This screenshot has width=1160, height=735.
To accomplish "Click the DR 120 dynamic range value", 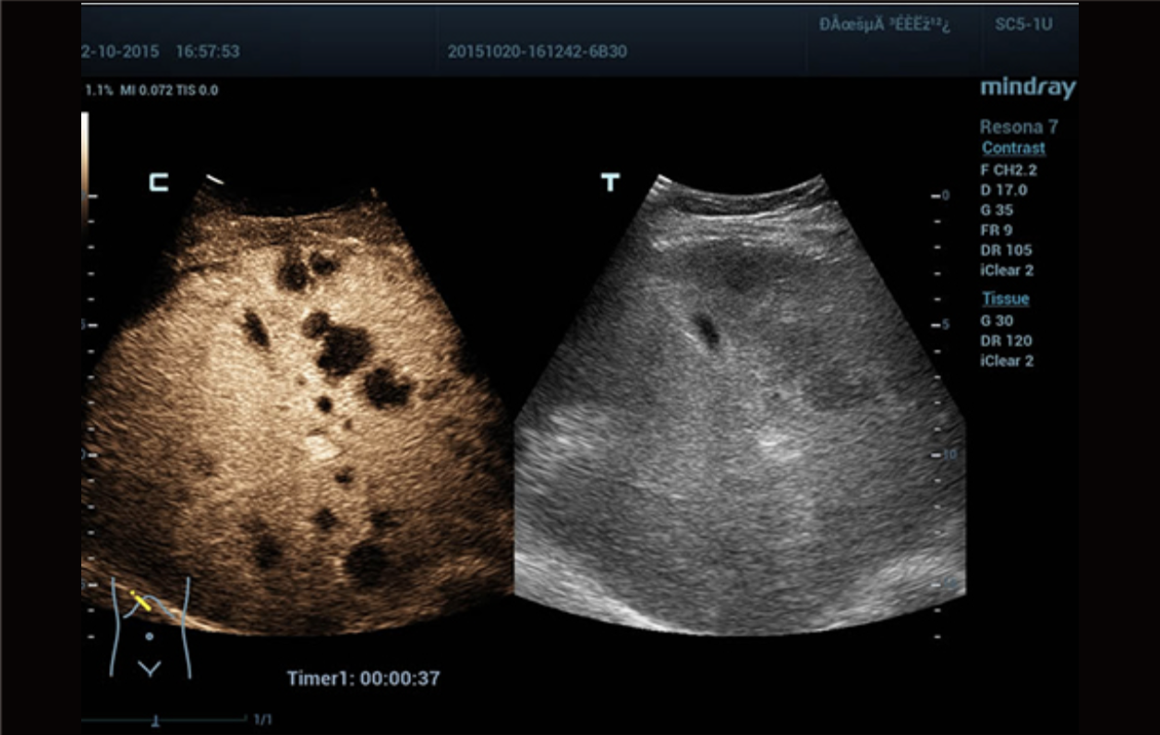I will [1007, 341].
